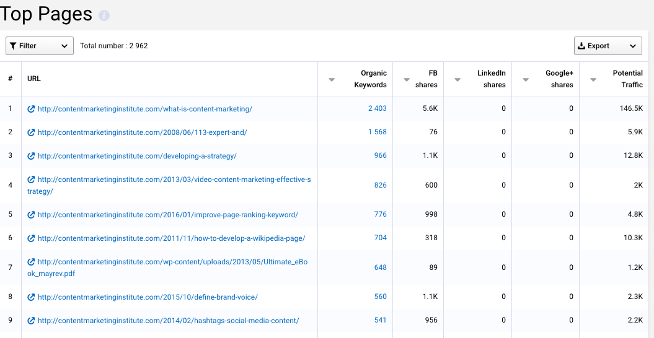The image size is (654, 338).
Task: Click Total number : 2 962 text
Action: point(114,46)
